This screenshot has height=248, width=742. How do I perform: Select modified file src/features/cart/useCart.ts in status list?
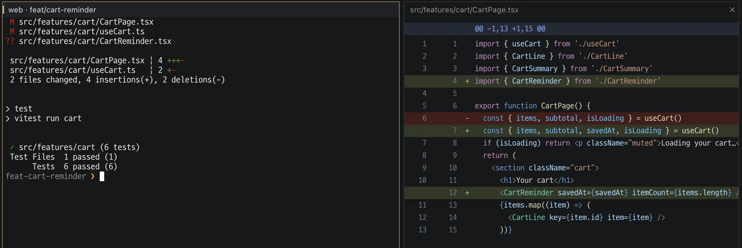click(77, 32)
